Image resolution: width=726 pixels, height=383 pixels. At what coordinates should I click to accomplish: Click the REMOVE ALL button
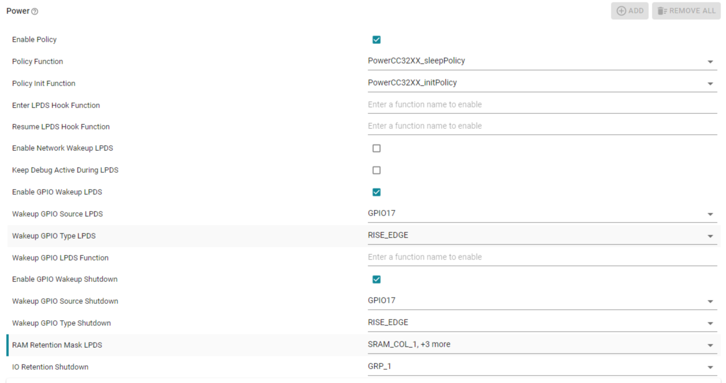pos(686,11)
